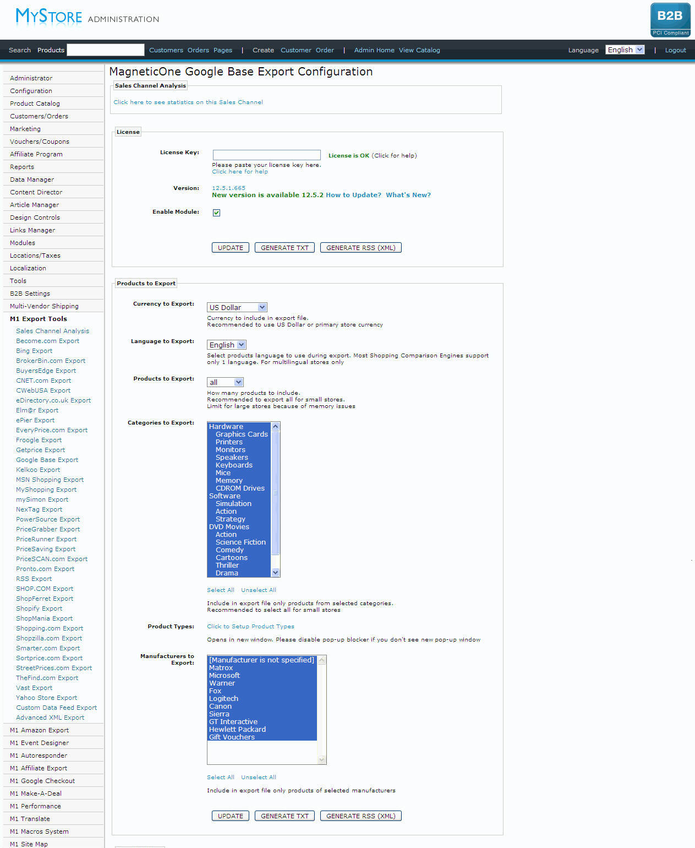Open View Catalog from the top bar

[x=419, y=50]
